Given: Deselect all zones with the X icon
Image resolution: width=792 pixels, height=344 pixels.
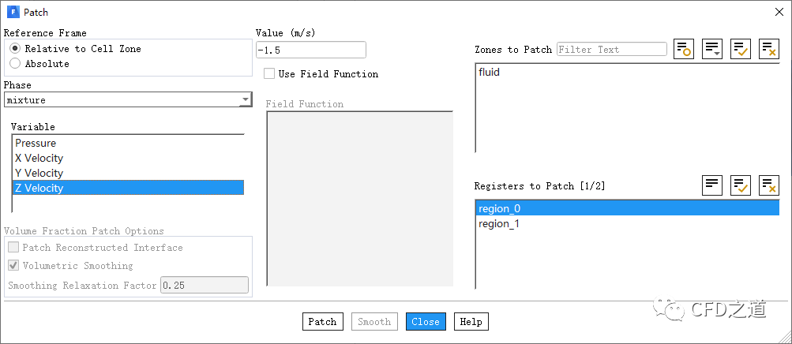Looking at the screenshot, I should coord(769,49).
